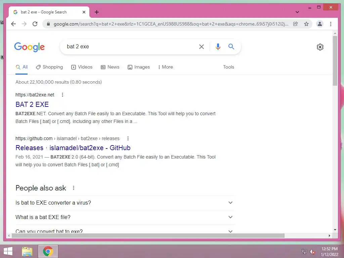Click the https://bat2exe.net URL text
344x258 pixels.
coord(35,95)
